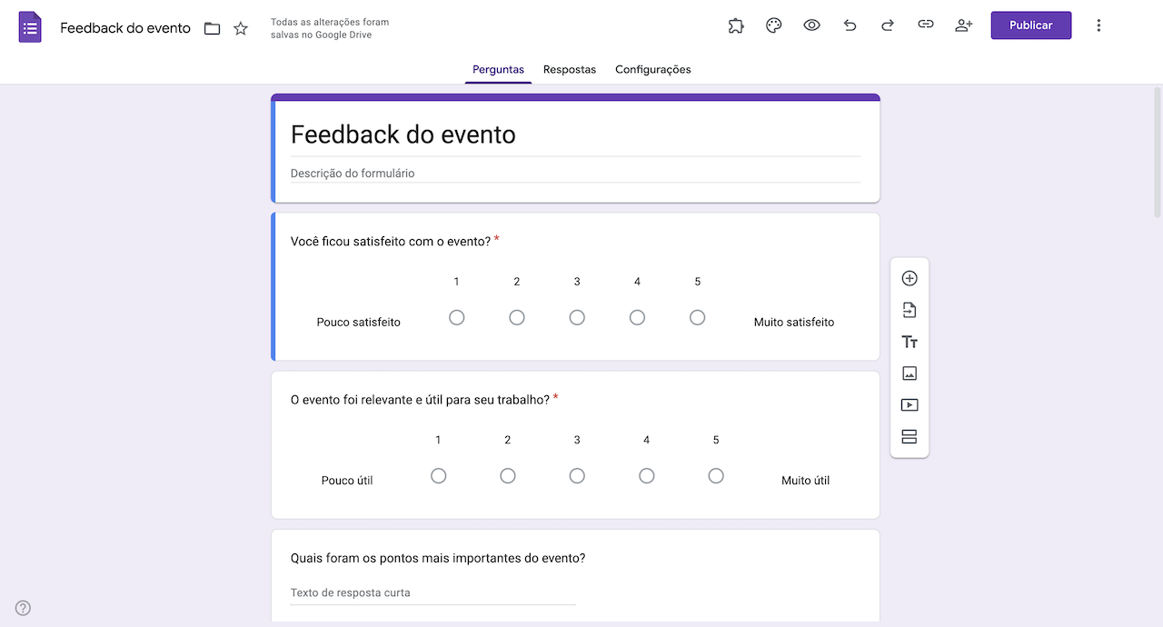Open the theme customization palette
1163x627 pixels.
(x=774, y=25)
